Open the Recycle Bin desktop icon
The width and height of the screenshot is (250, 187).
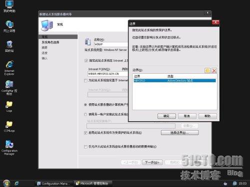tap(9, 46)
